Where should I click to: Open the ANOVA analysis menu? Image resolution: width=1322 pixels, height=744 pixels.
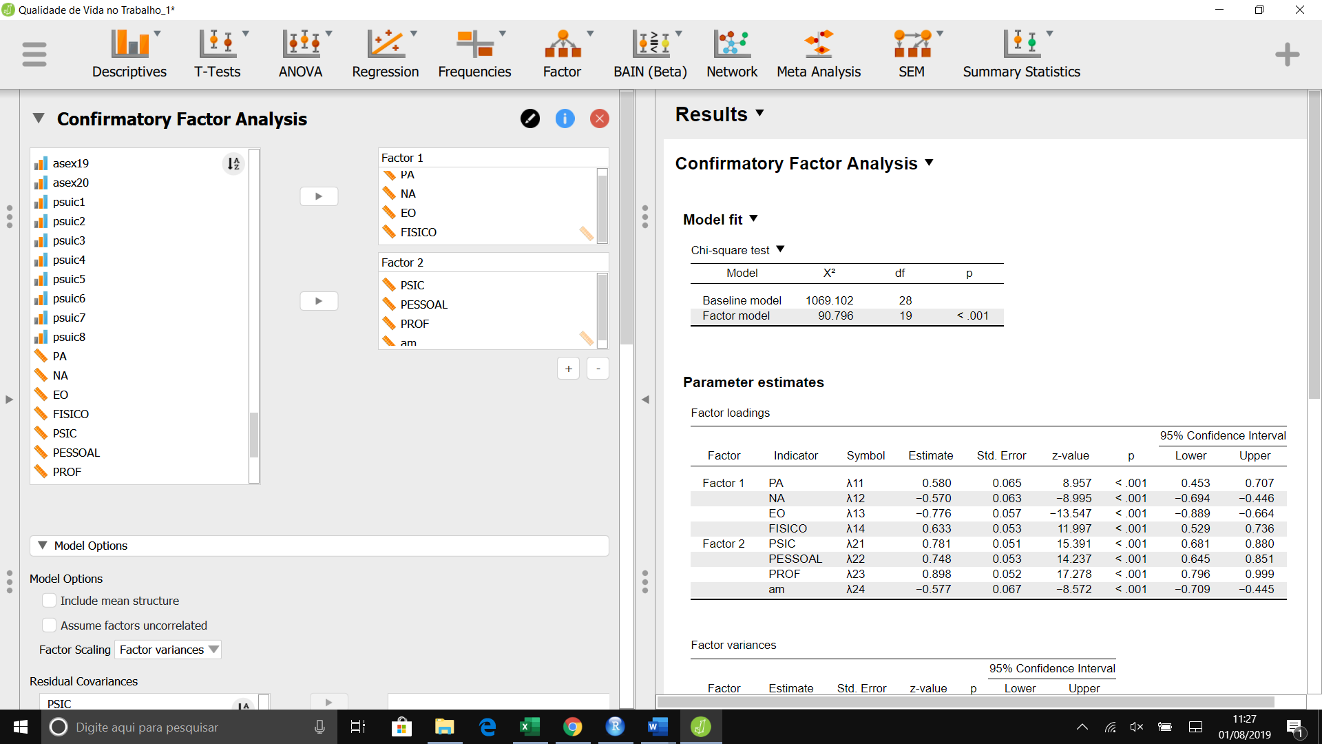[x=301, y=54]
